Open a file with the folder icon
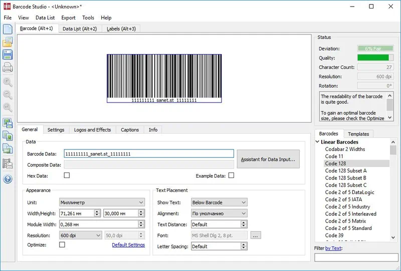 tap(8, 42)
